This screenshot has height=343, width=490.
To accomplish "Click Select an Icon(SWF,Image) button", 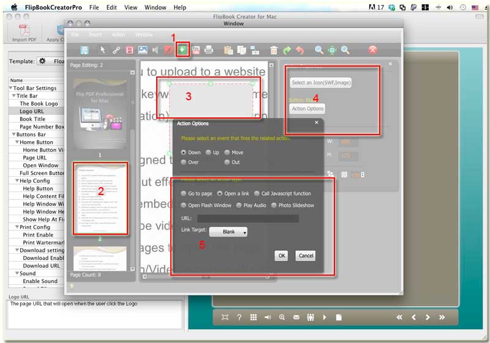I will 321,83.
